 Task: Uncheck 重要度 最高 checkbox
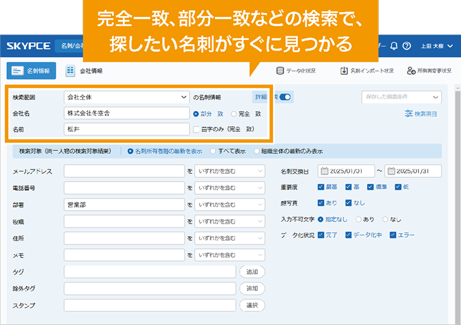pos(321,187)
